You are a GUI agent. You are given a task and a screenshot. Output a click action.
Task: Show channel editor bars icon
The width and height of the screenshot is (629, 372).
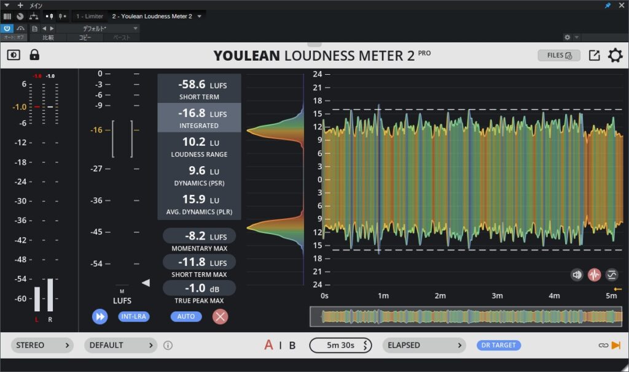tap(7, 17)
